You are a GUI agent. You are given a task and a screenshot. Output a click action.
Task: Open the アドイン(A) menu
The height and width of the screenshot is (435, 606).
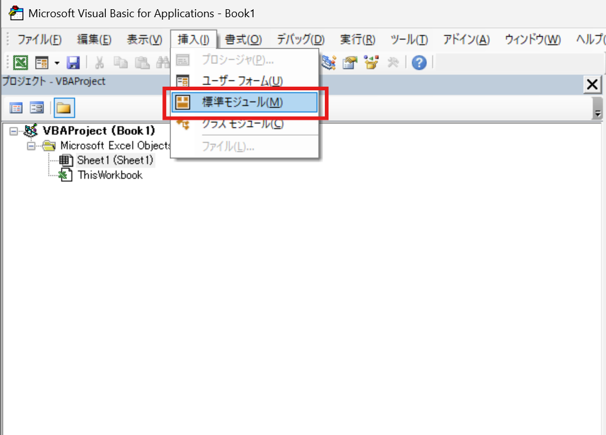click(466, 39)
